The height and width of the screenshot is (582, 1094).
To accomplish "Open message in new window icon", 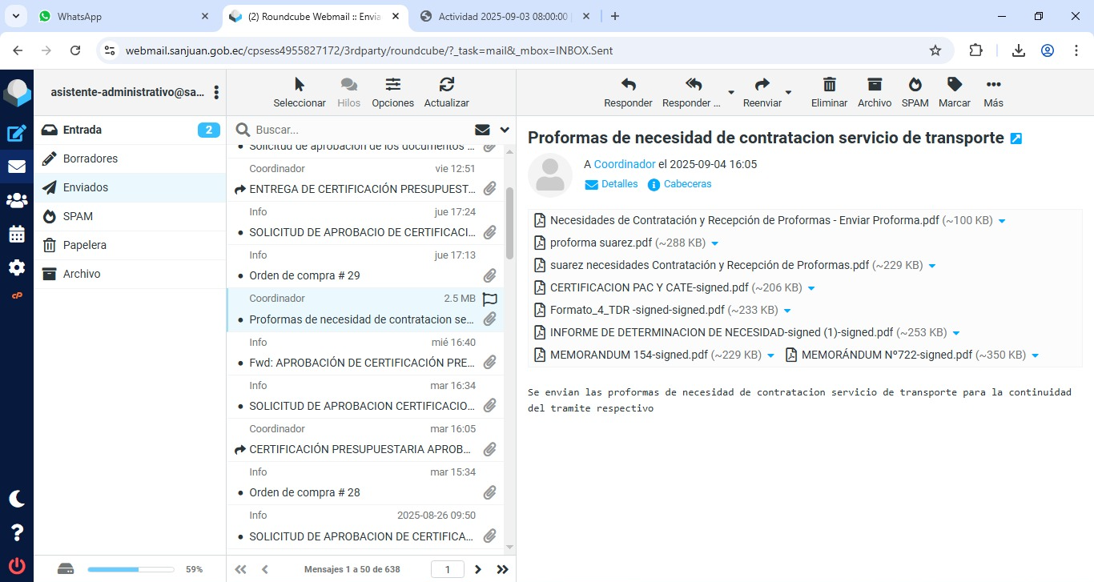I will (x=1016, y=138).
